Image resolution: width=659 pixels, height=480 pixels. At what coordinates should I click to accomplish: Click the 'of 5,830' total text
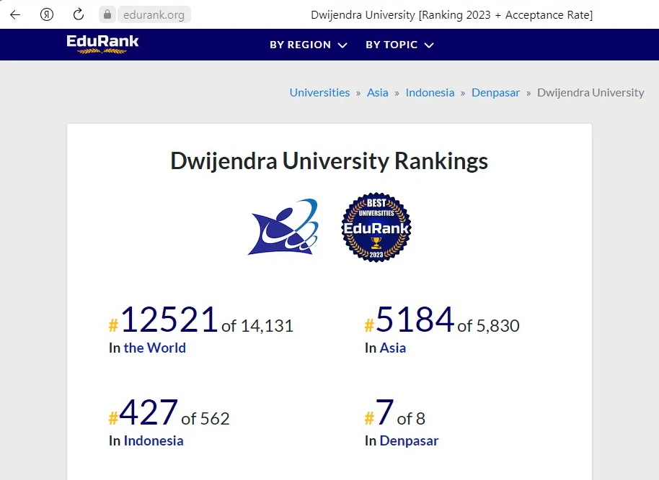tap(488, 326)
